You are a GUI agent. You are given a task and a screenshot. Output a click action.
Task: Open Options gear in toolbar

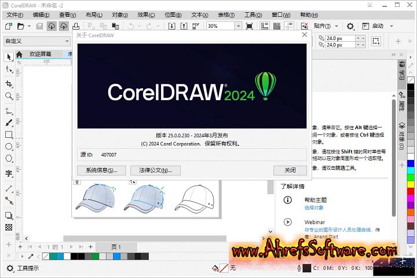tap(350, 26)
